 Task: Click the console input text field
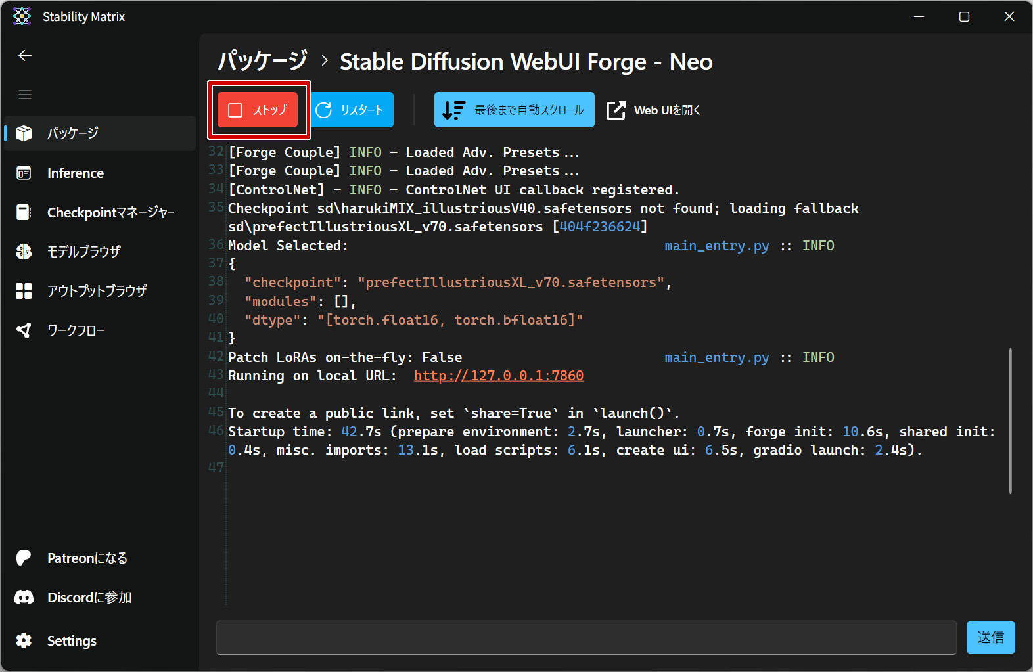585,638
